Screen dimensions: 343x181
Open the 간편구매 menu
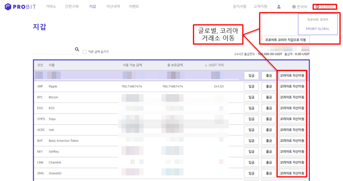[72, 6]
